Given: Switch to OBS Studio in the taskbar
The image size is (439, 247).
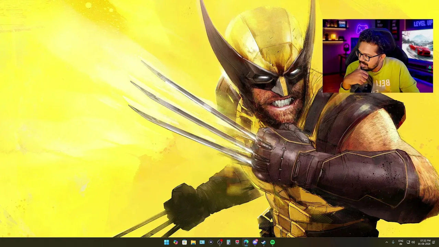Looking at the screenshot, I should [x=220, y=242].
